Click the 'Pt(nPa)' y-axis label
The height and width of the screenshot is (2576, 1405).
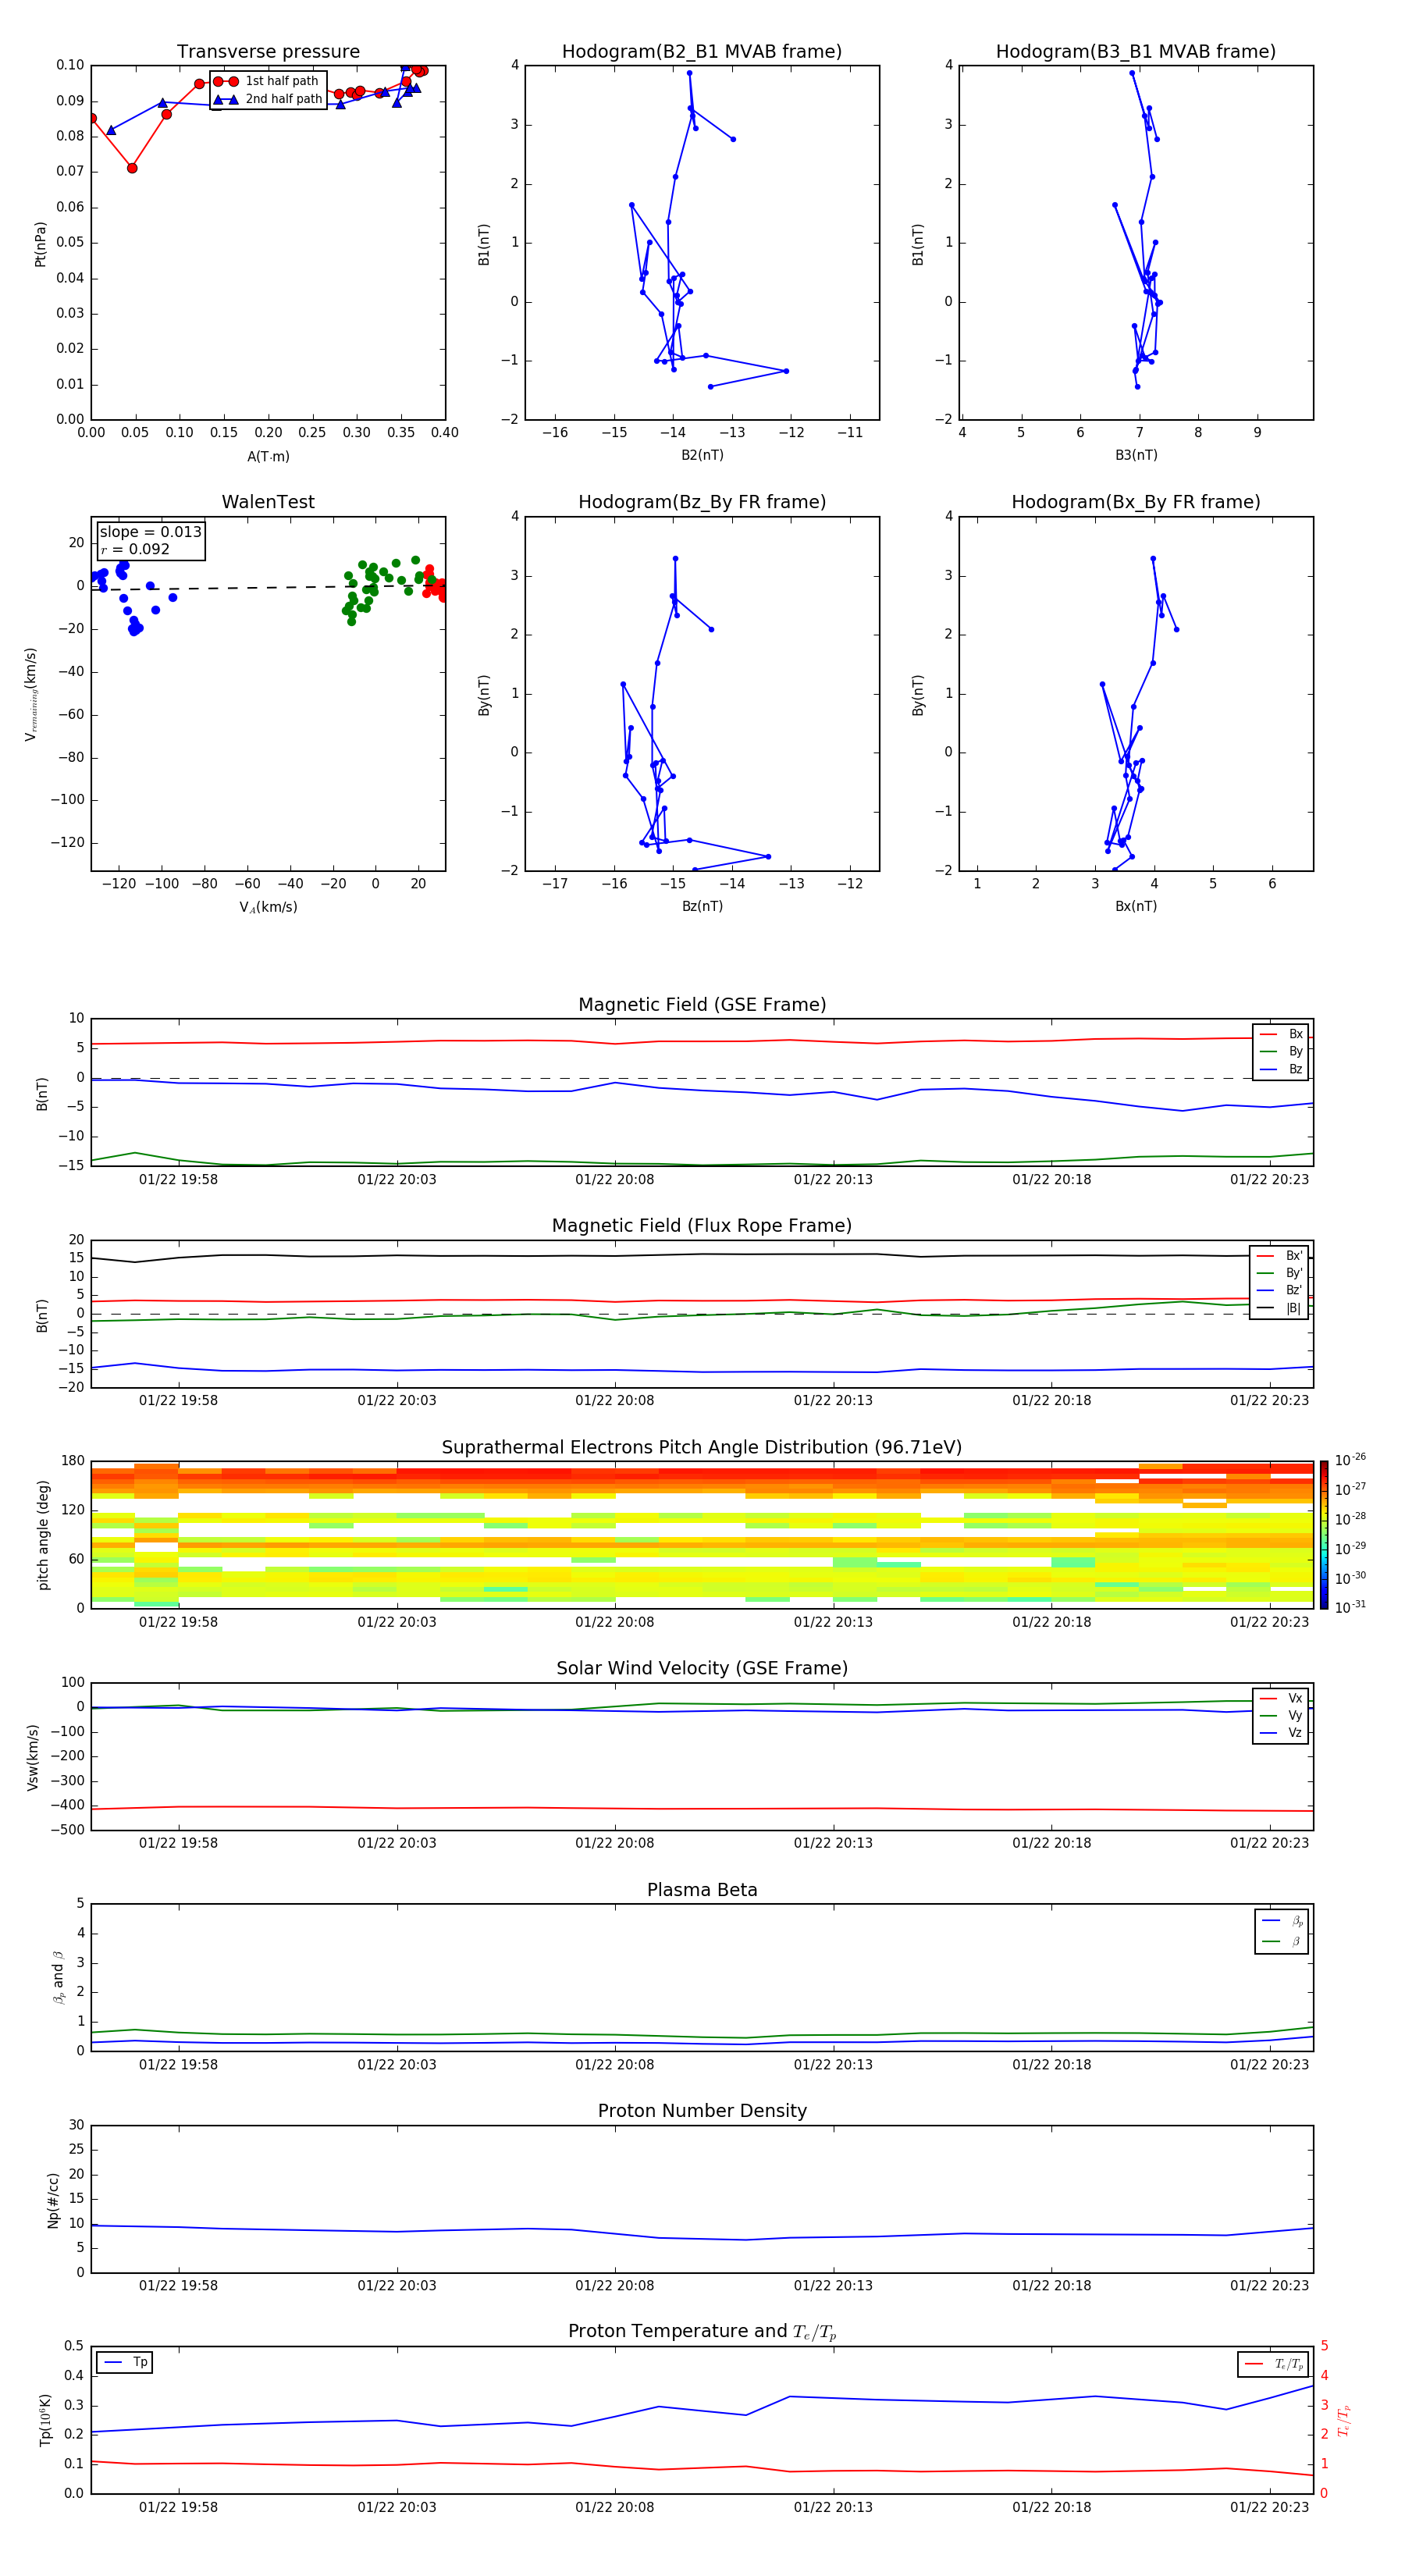(40, 243)
